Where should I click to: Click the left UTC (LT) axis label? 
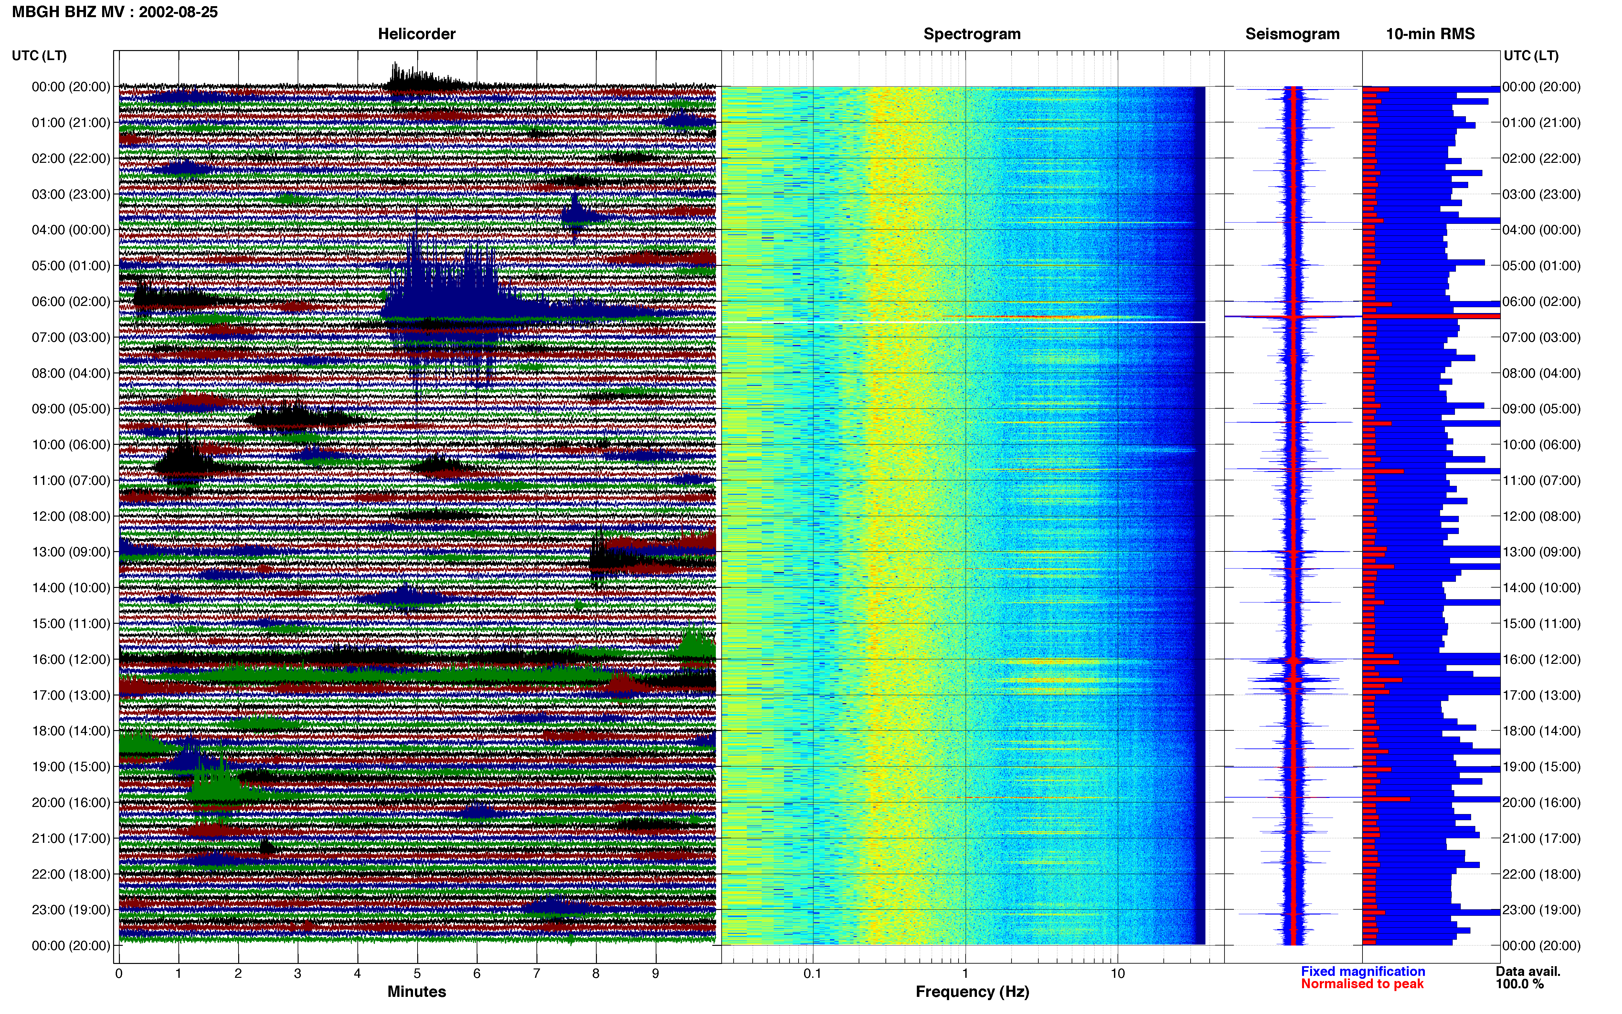tap(39, 56)
